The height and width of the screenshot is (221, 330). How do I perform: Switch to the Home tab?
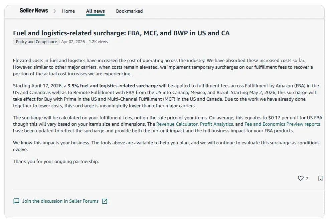click(68, 11)
